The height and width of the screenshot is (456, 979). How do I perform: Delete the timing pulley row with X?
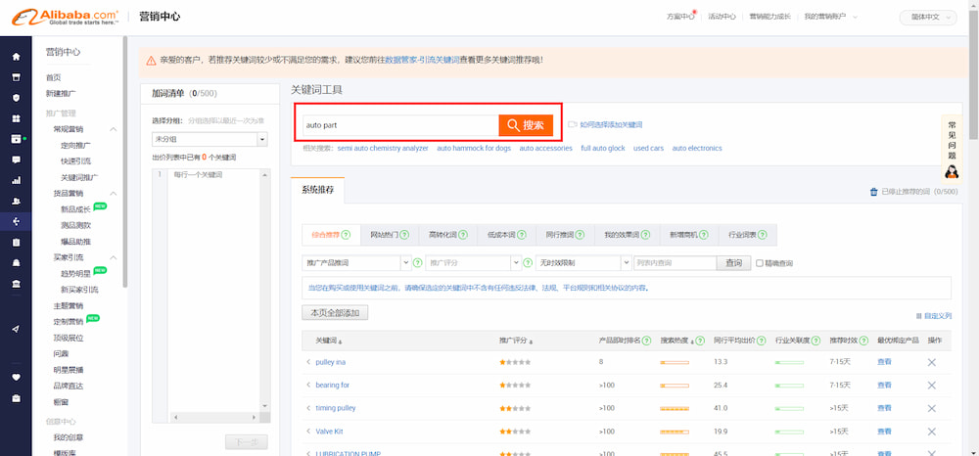pyautogui.click(x=932, y=409)
